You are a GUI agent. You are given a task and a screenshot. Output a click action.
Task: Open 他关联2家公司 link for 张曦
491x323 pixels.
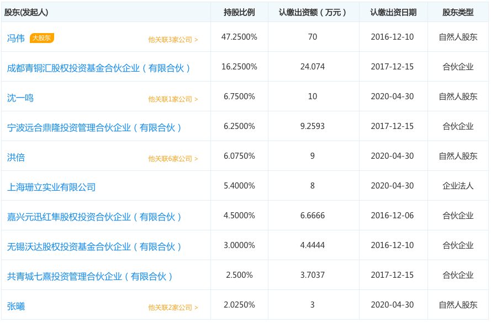(173, 308)
